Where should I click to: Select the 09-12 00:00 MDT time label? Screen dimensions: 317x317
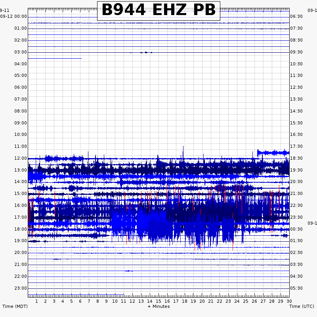pos(13,16)
